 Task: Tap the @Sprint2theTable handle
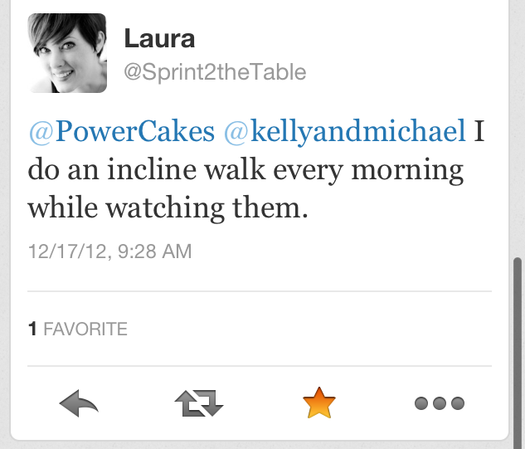(215, 72)
